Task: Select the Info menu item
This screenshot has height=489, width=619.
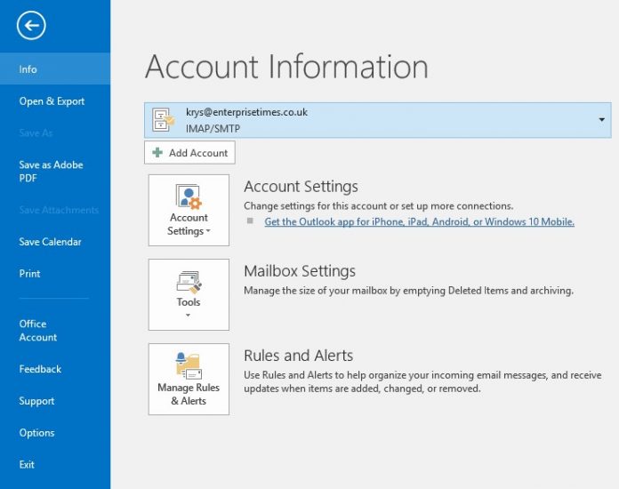Action: 55,69
